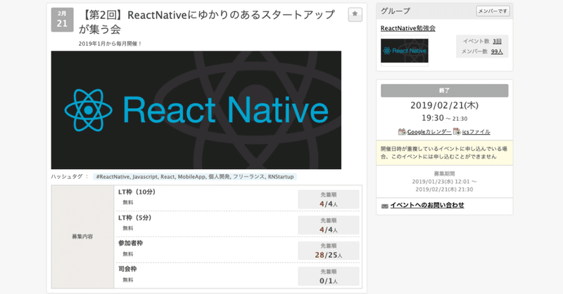Open イベントへのお問い合わせ link
Viewport: 563px width, 294px height.
click(x=427, y=205)
